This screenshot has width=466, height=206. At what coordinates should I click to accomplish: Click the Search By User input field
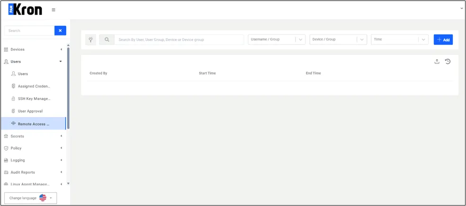click(x=179, y=39)
